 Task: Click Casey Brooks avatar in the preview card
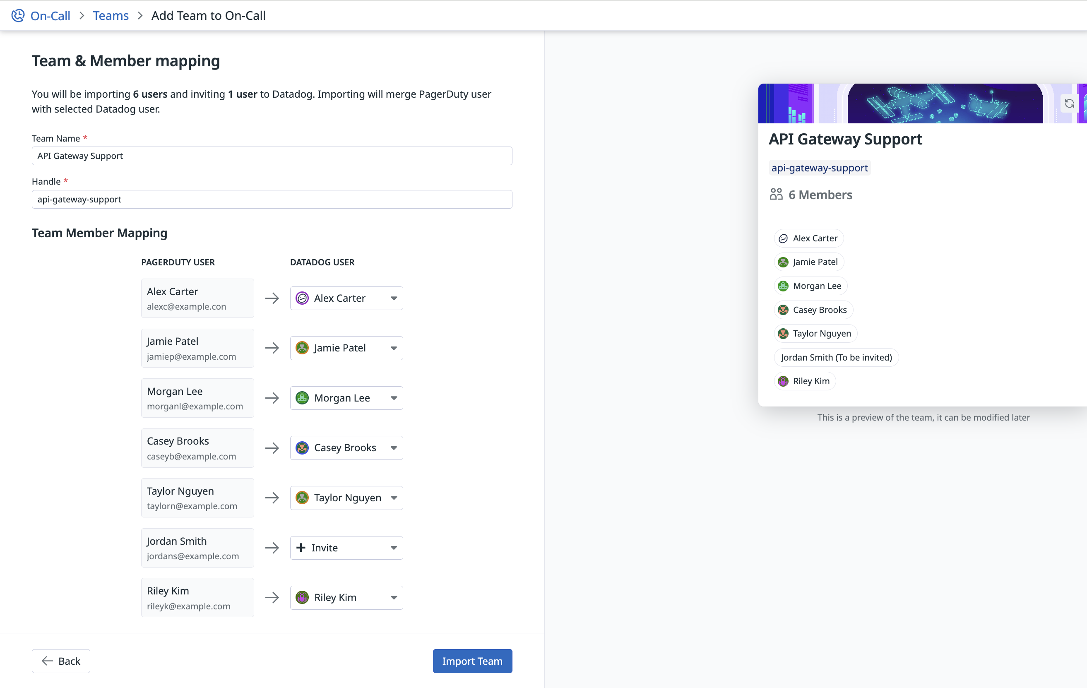click(783, 310)
